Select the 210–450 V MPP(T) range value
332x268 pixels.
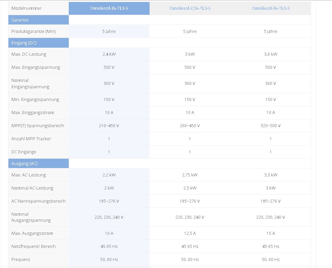click(x=109, y=126)
